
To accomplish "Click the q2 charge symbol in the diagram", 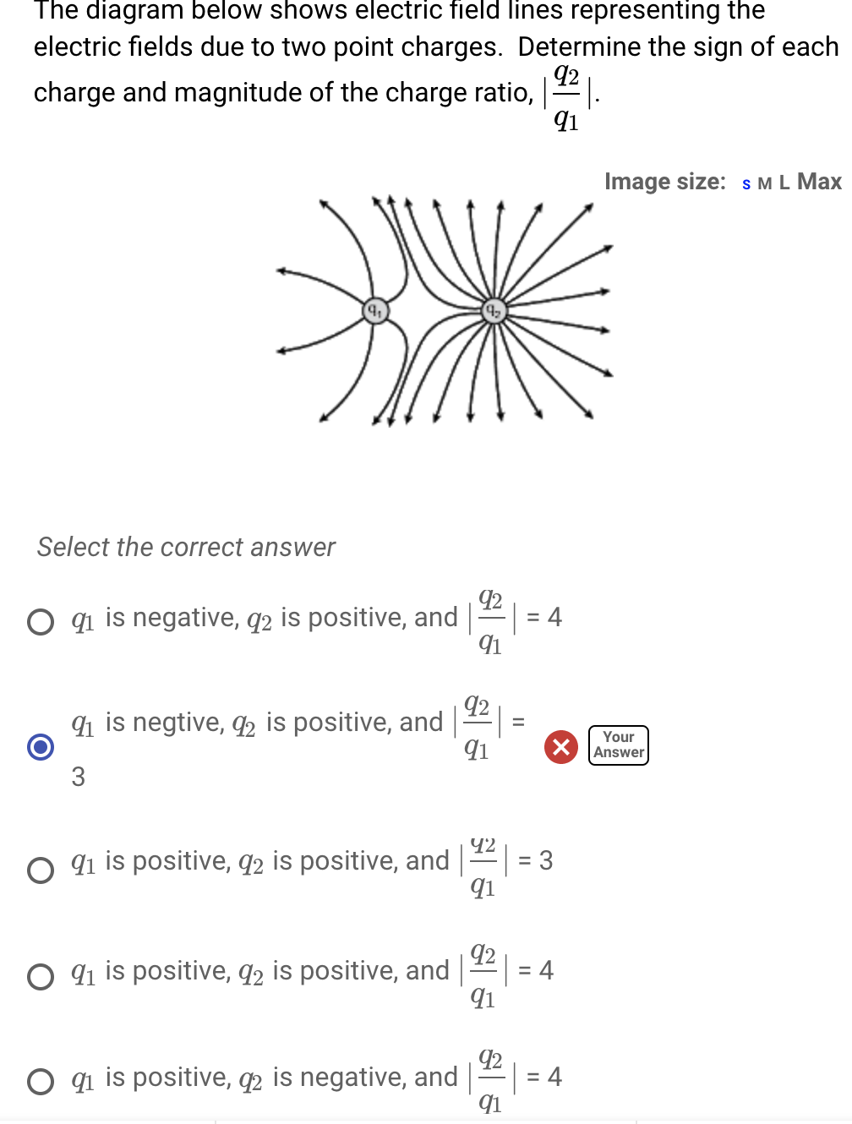I will click(493, 310).
